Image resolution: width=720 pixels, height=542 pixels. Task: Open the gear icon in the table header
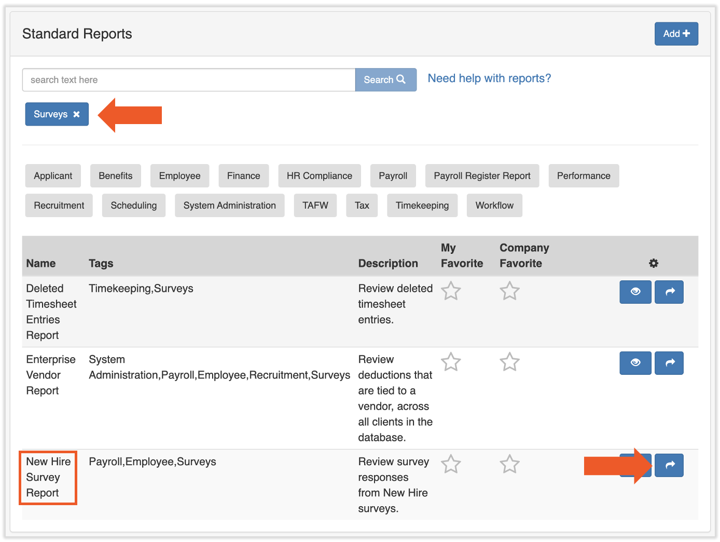tap(653, 263)
